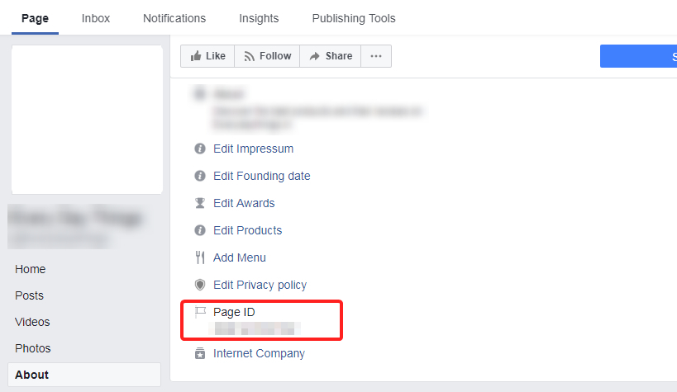Open the Page tab

pos(35,18)
